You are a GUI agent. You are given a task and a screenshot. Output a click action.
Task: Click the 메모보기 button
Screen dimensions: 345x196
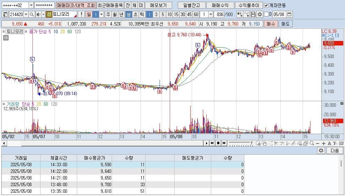pyautogui.click(x=159, y=5)
